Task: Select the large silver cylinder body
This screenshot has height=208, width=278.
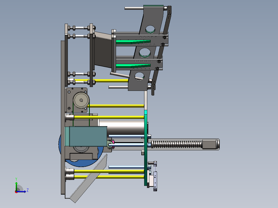Action: [x=122, y=128]
